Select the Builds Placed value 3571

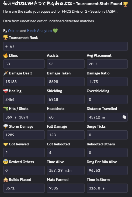24,188
